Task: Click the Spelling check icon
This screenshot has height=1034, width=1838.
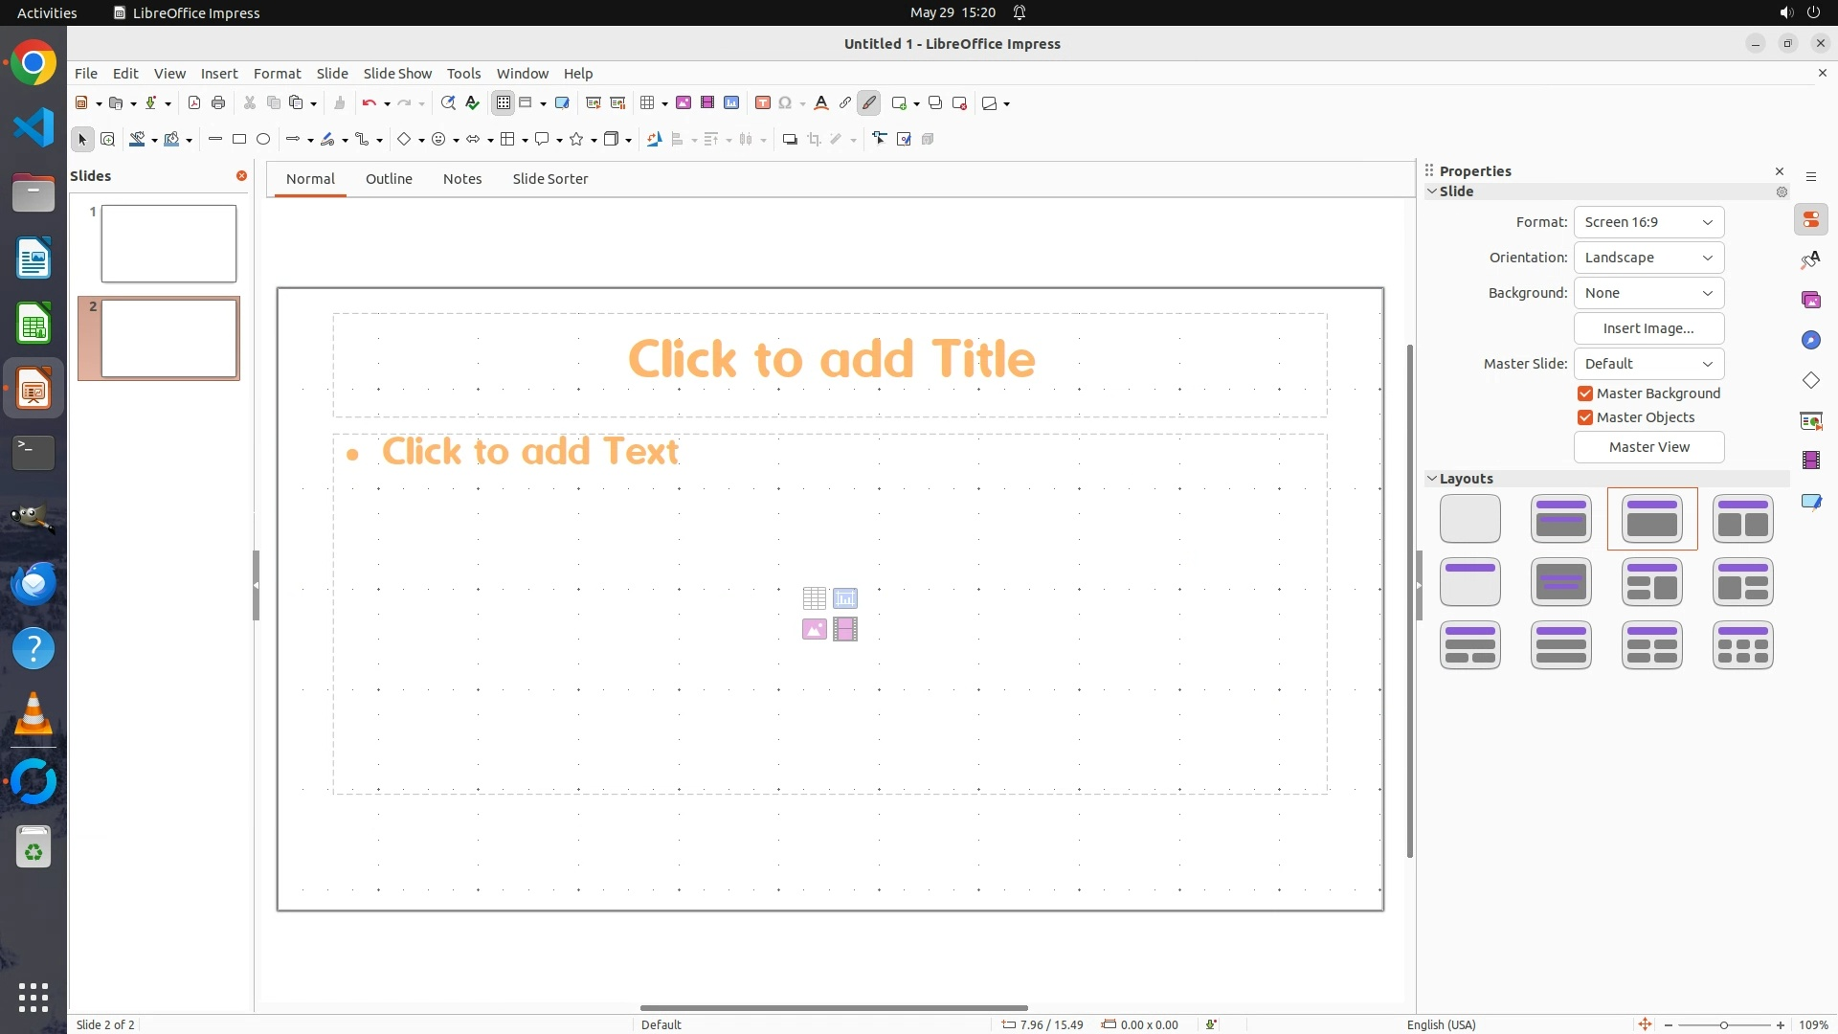Action: [472, 103]
